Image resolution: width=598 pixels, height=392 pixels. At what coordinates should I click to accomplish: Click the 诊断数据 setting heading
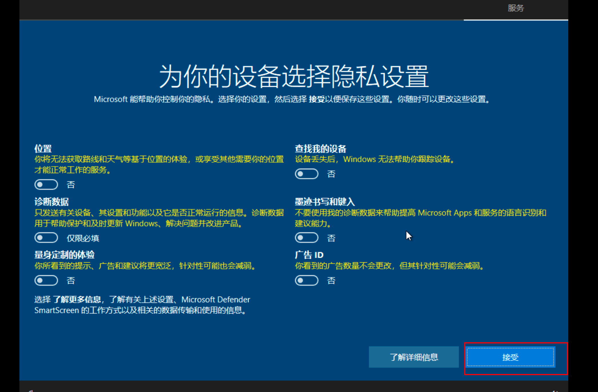tap(51, 202)
